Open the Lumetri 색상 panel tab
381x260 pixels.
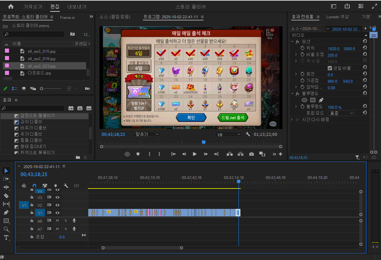coord(337,17)
